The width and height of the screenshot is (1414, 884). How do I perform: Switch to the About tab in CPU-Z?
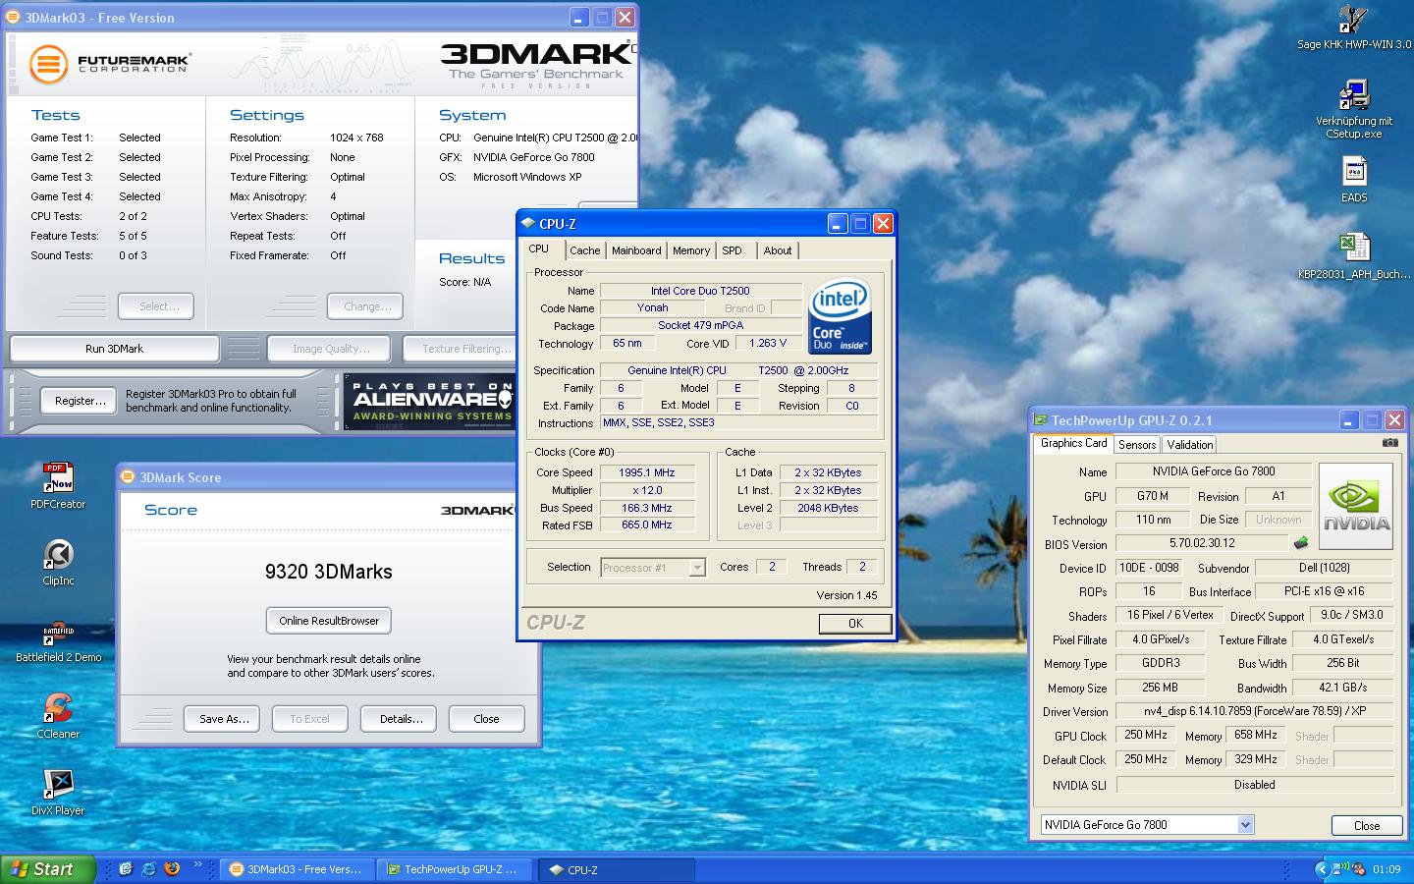(x=778, y=250)
